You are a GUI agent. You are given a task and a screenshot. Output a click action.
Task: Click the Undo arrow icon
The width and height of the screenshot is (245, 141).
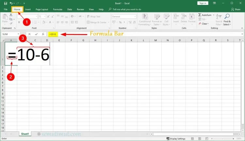point(11,3)
